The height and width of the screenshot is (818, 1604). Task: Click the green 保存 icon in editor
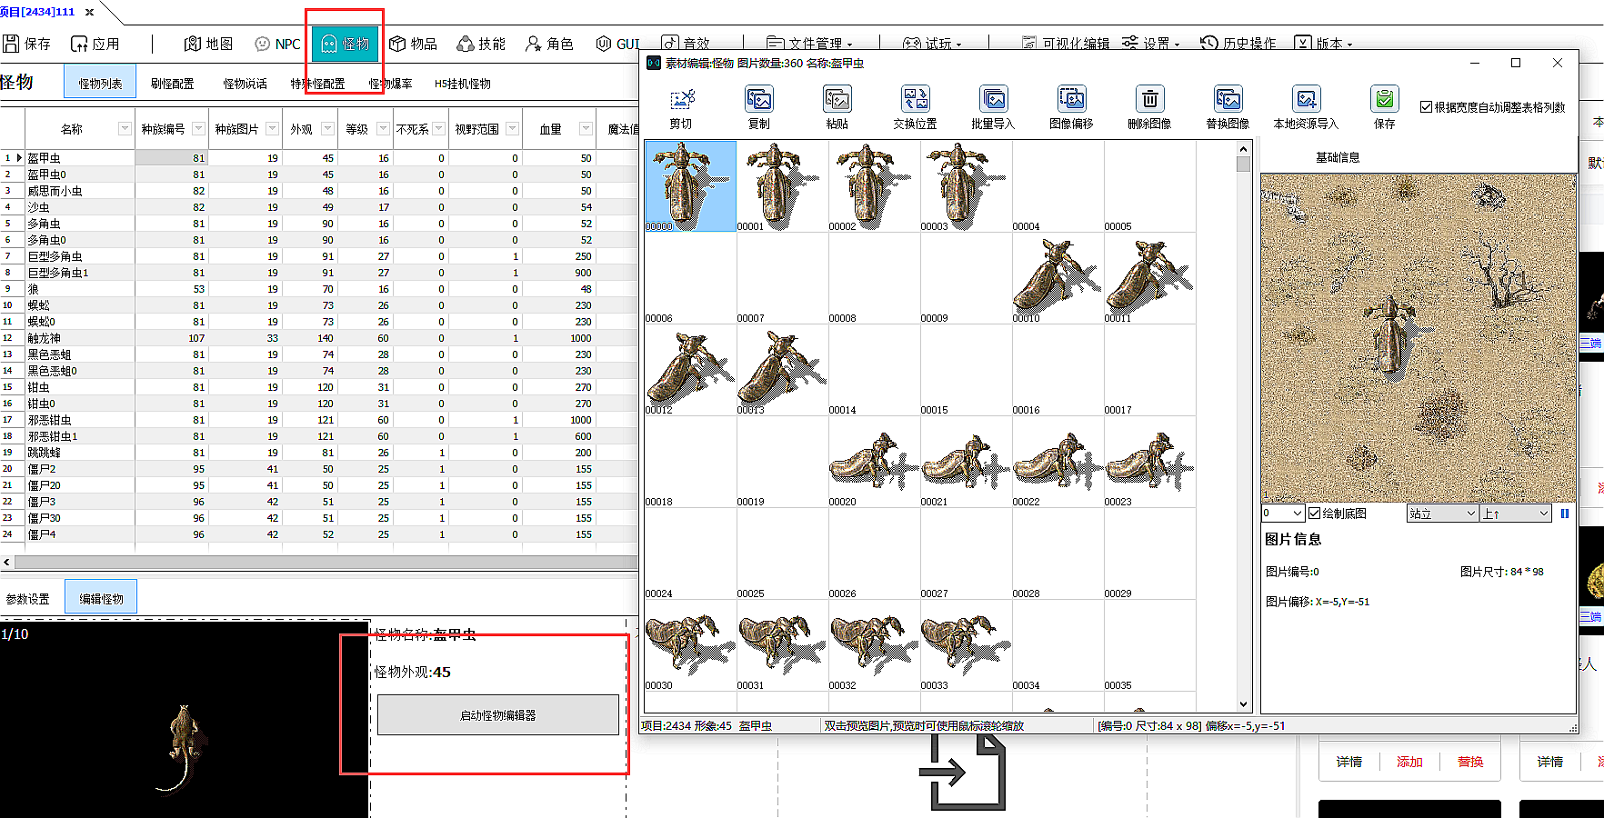1384,99
